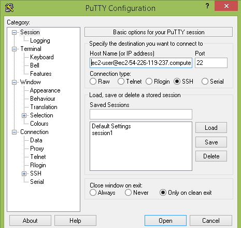Select the Appearance category
This screenshot has height=228, width=241.
[x=45, y=90]
